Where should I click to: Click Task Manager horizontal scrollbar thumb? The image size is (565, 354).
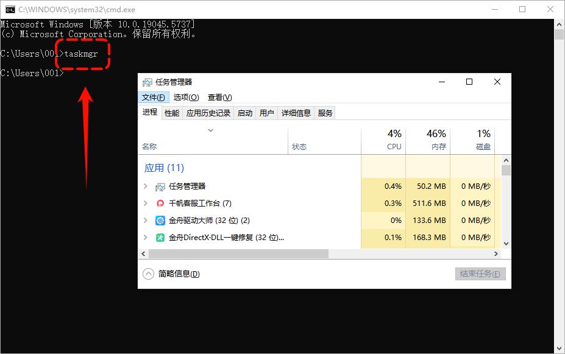pos(238,254)
